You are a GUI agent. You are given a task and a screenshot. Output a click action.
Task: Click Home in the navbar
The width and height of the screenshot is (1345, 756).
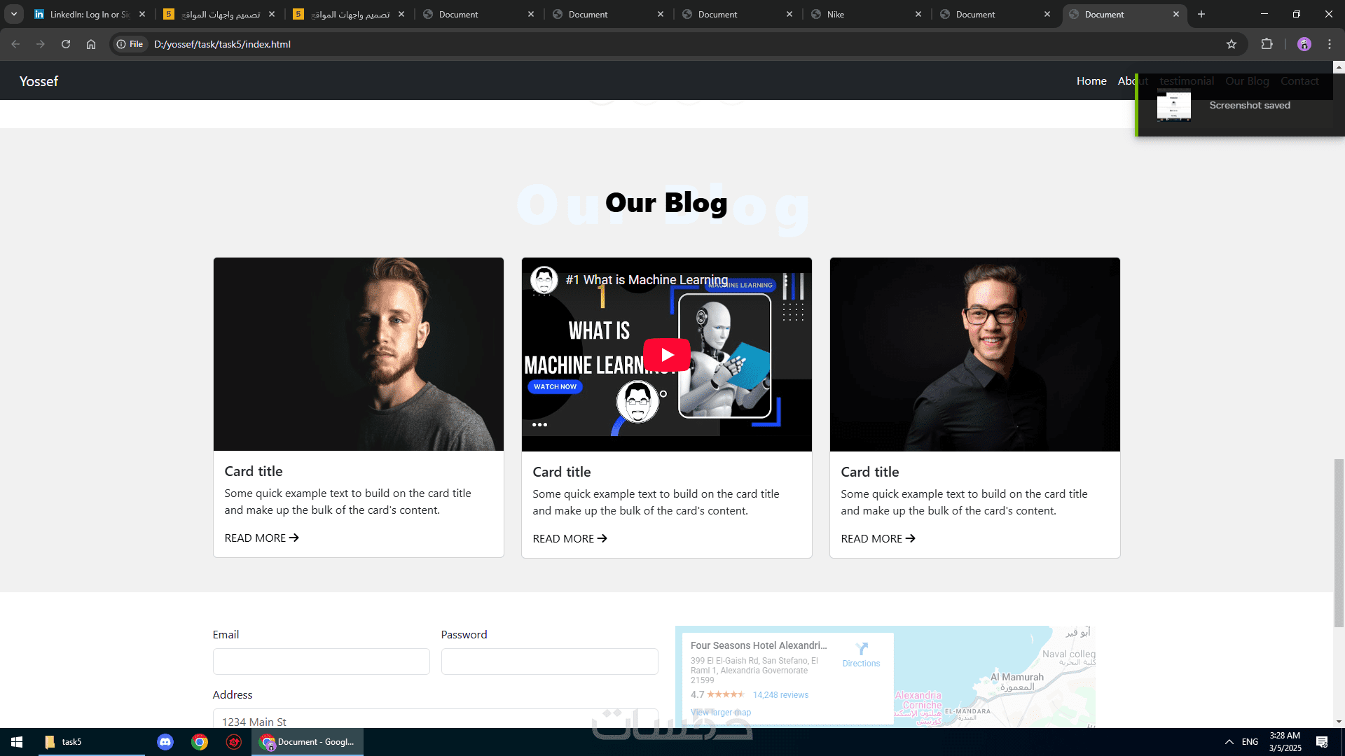(x=1091, y=81)
